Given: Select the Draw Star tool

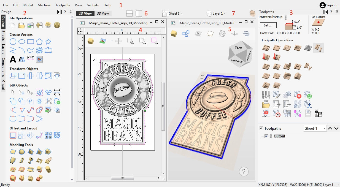Looking at the screenshot, I should (x=48, y=42).
